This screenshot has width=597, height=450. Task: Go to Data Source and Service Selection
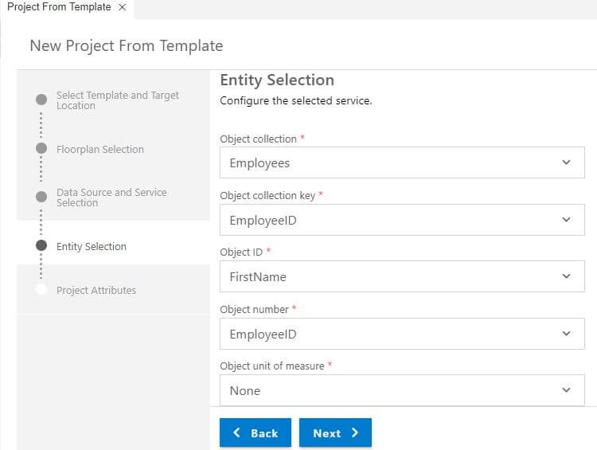coord(111,198)
